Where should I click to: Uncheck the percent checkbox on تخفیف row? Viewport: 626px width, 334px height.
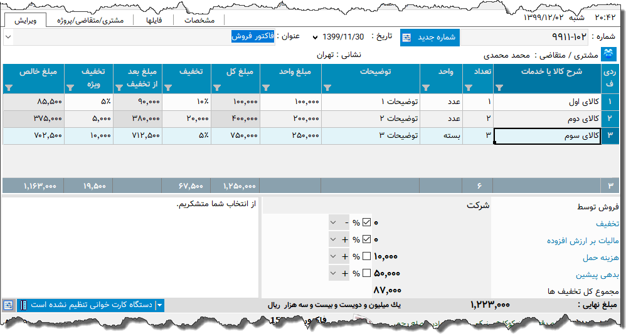367,222
